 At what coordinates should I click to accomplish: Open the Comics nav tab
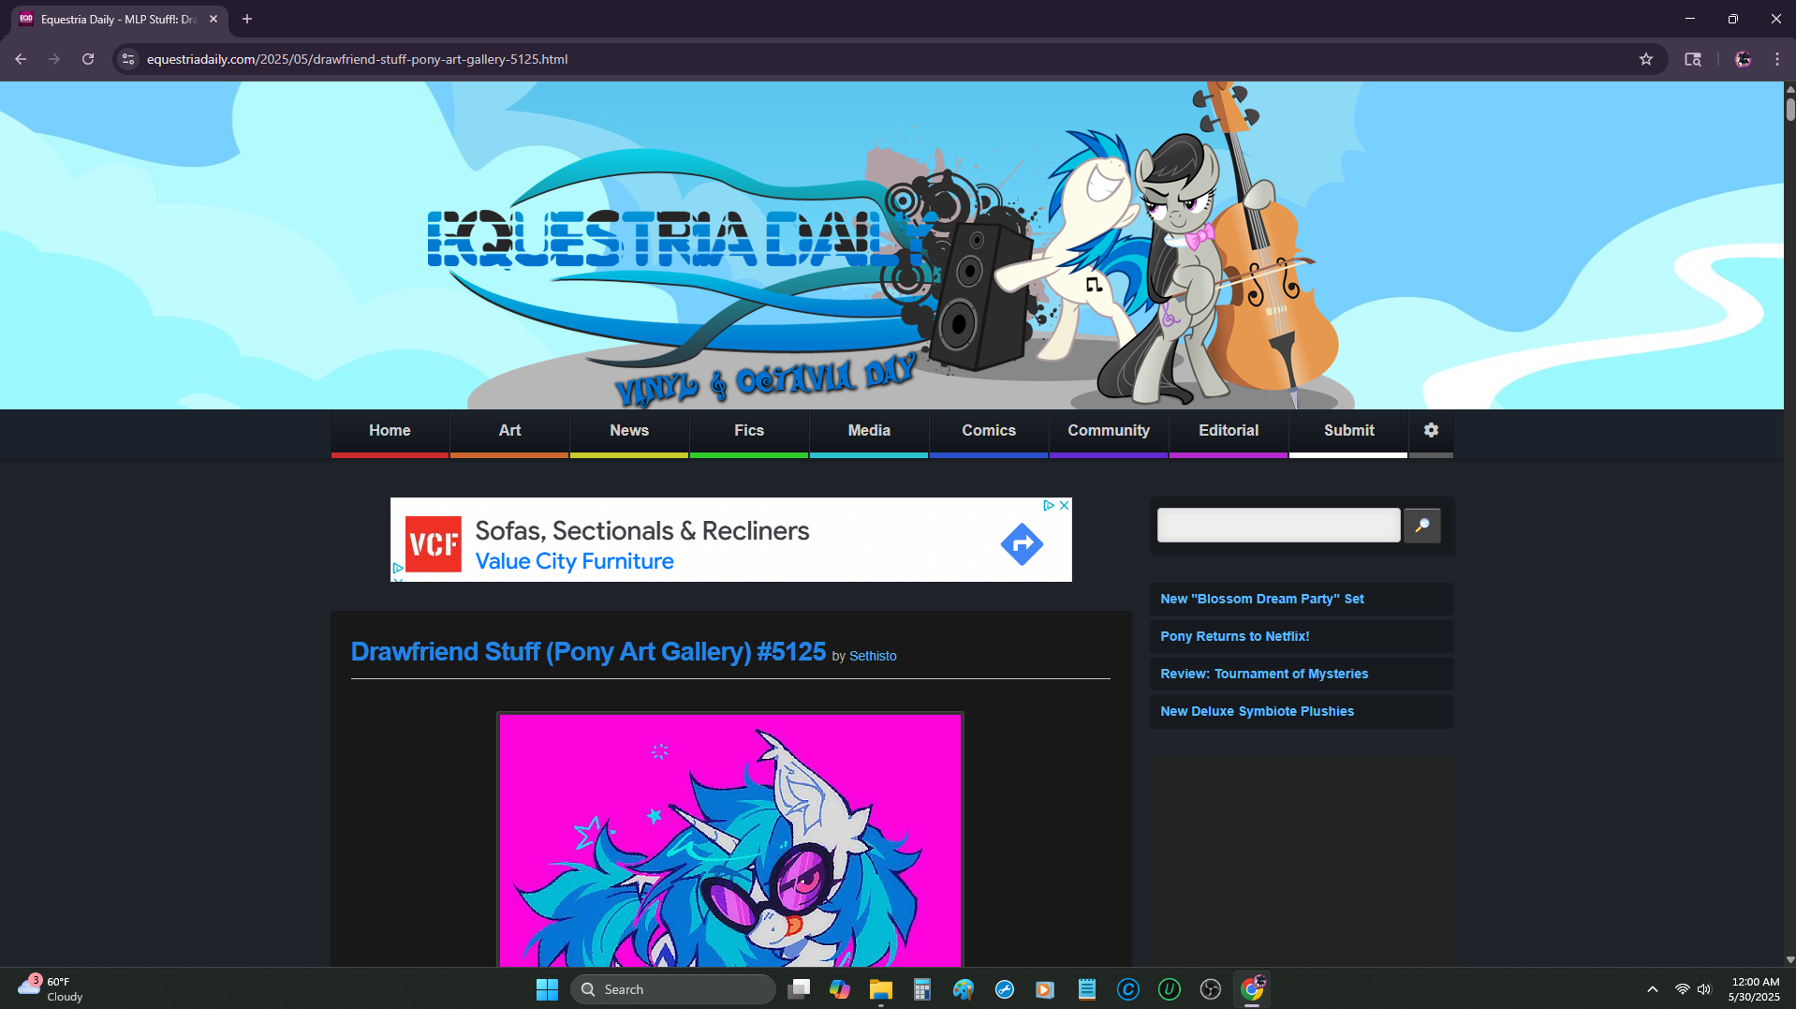pyautogui.click(x=989, y=431)
